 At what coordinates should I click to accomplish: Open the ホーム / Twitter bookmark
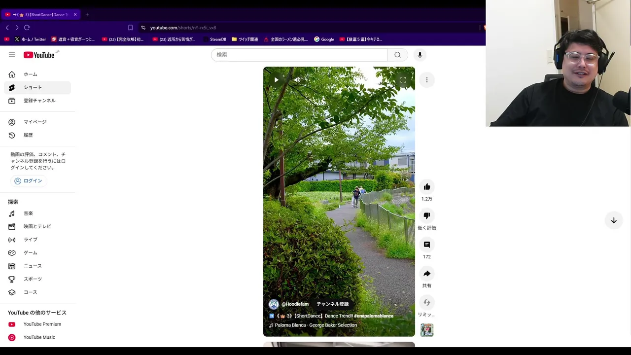(x=30, y=39)
